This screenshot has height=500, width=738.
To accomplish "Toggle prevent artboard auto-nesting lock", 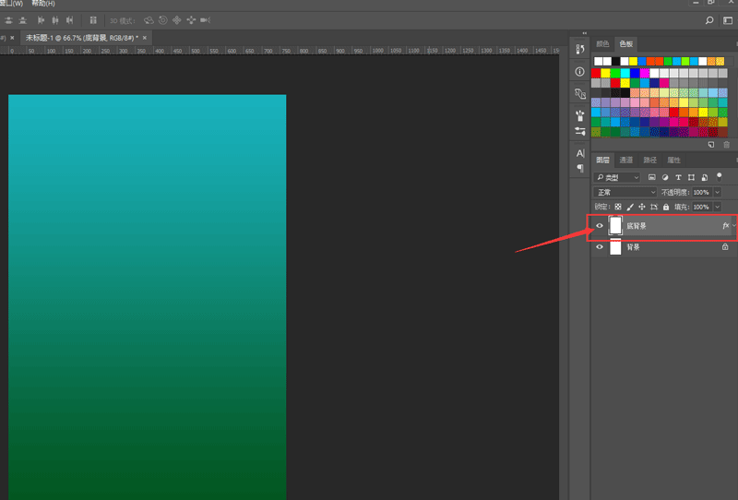I will (654, 207).
